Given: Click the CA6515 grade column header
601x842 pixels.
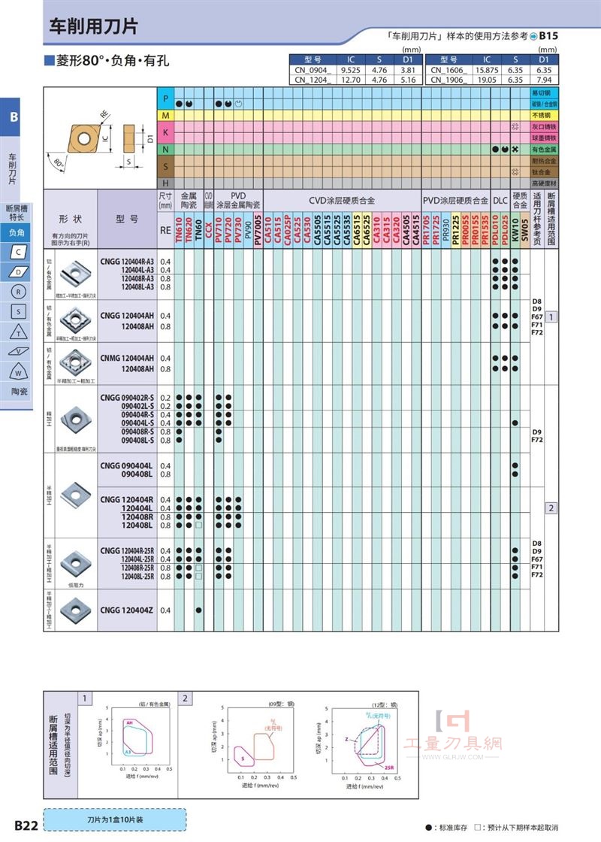Looking at the screenshot, I should (357, 230).
